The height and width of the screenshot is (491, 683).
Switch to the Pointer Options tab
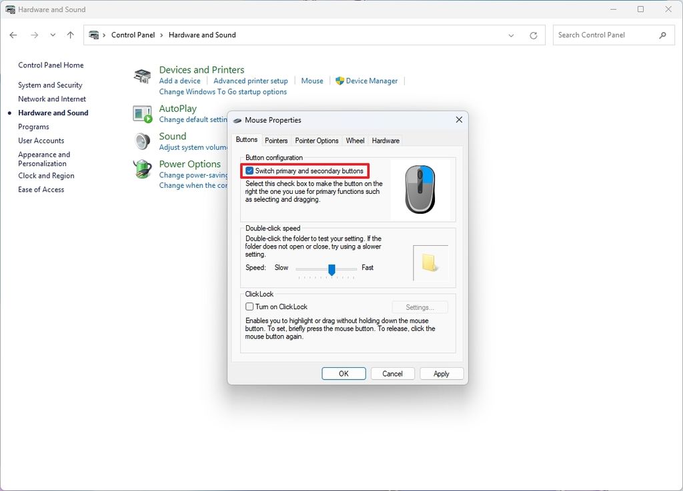[x=316, y=141]
